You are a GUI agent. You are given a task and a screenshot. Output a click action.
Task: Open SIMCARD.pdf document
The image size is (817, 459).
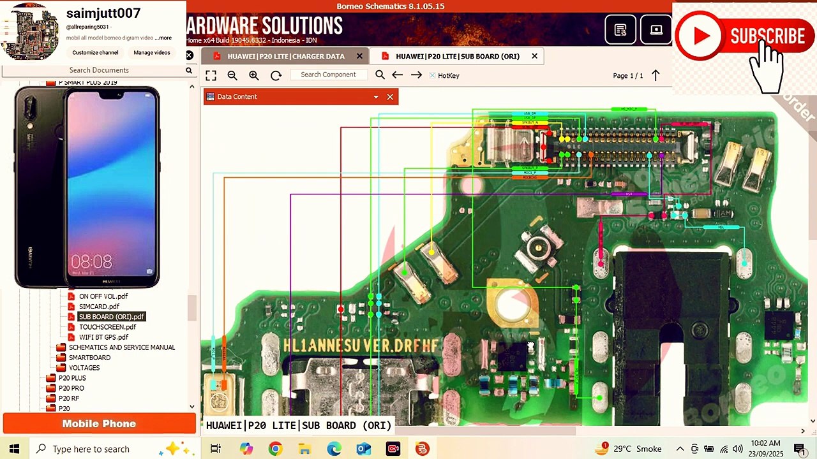[99, 307]
